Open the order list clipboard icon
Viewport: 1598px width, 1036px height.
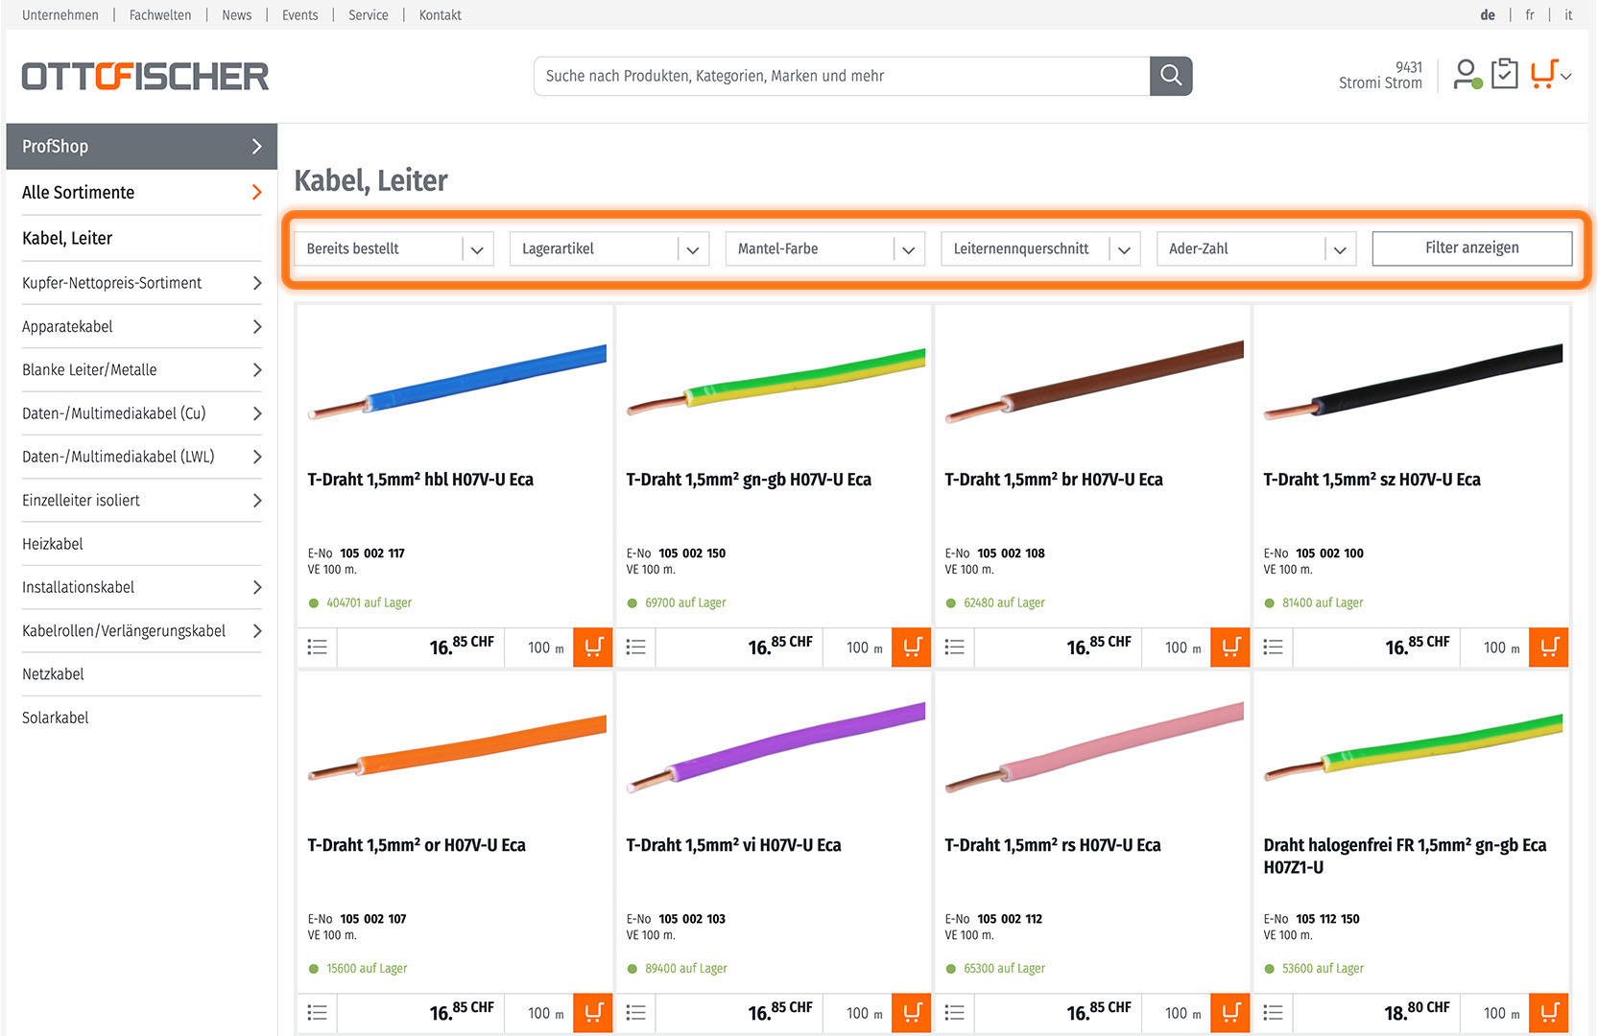(x=1504, y=74)
